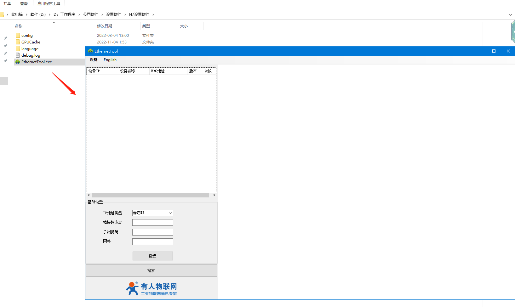The image size is (515, 307).
Task: Switch language via English menu
Action: coord(110,60)
